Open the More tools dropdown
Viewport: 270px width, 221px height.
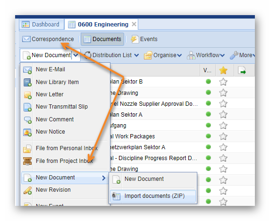(x=242, y=55)
